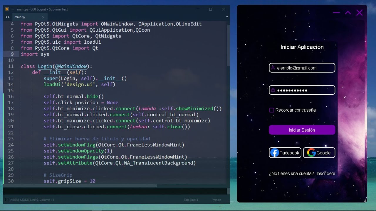The height and width of the screenshot is (211, 376).
Task: Click 'self.click_posicion = None' line
Action: coord(81,103)
